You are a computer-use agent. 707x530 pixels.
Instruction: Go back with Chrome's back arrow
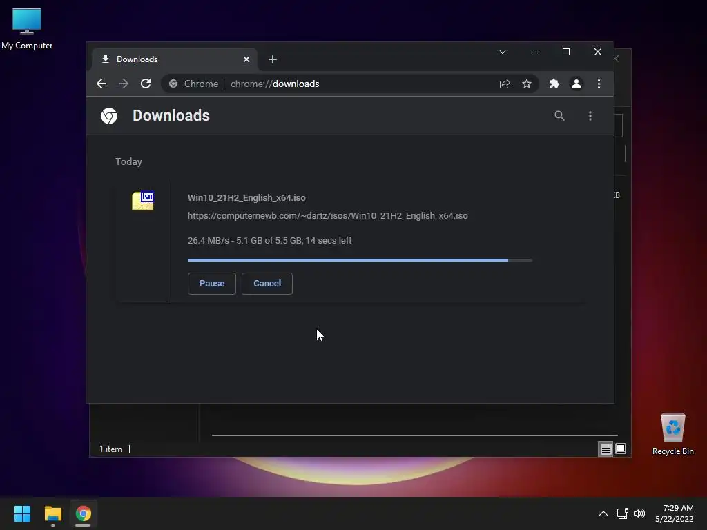[101, 84]
